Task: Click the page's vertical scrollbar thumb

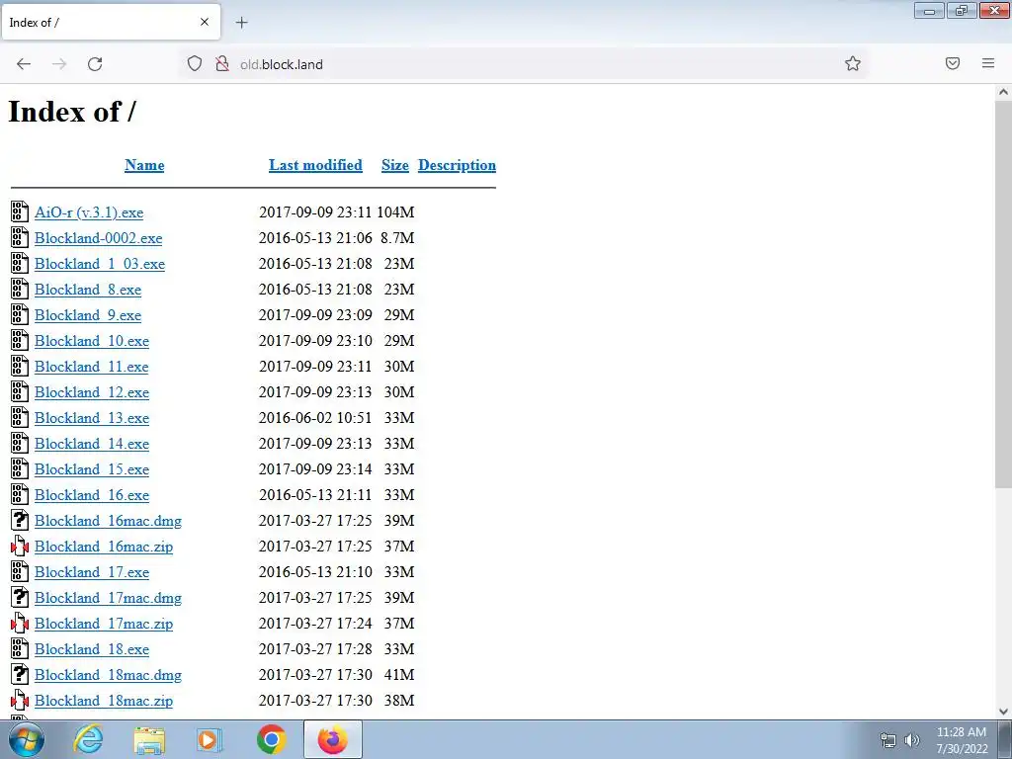Action: coord(1003,294)
